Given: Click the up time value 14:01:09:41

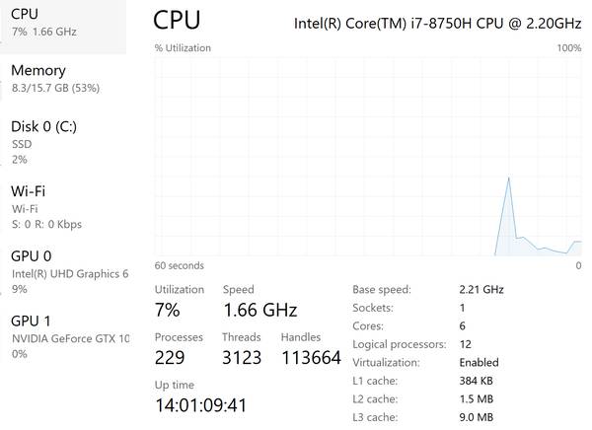Looking at the screenshot, I should [x=200, y=404].
